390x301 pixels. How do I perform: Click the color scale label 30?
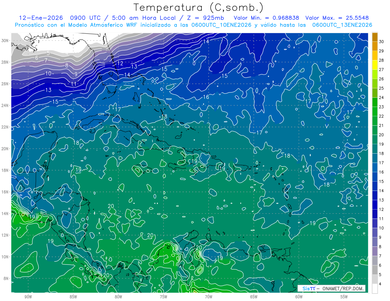pyautogui.click(x=382, y=42)
